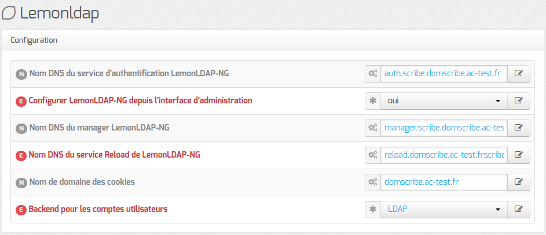Click asterisk icon beside the LDAP dropdown

(373, 209)
